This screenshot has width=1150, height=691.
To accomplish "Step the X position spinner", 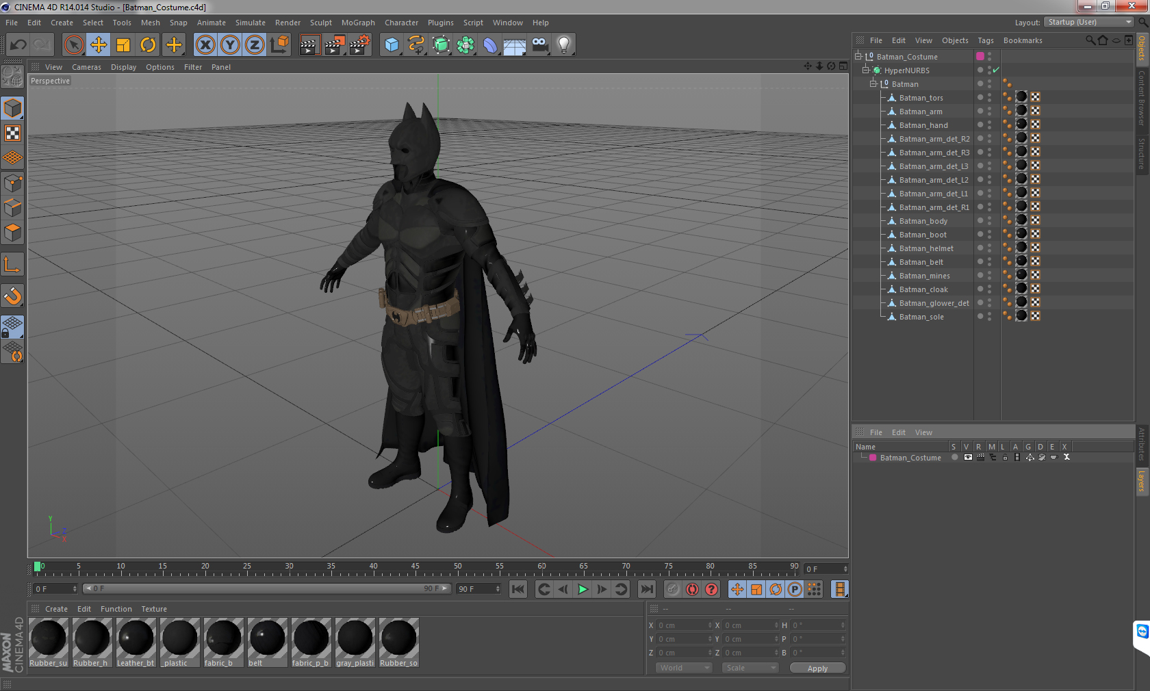I will (x=710, y=625).
